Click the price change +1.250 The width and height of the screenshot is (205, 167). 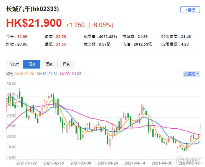click(75, 25)
